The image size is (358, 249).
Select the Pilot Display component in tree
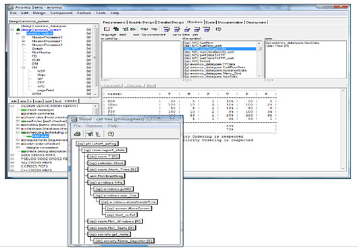pos(41,53)
